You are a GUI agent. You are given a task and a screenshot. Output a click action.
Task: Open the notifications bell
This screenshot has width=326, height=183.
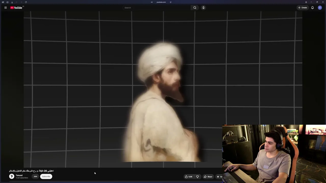[313, 8]
